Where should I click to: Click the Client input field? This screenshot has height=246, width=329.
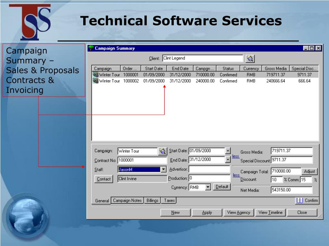(x=202, y=58)
